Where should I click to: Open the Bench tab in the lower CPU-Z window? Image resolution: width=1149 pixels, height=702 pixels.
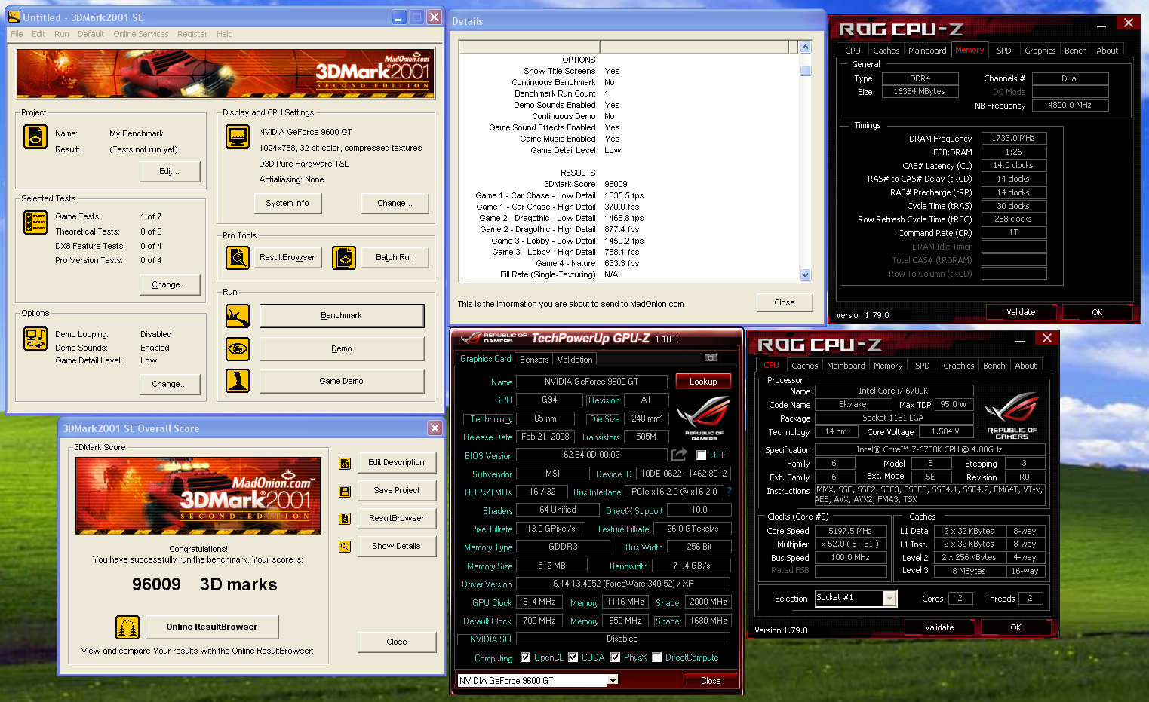coord(994,366)
